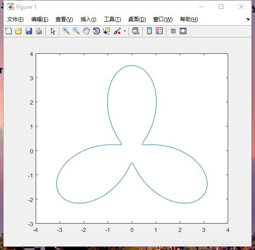Open the 工具(T) menu
255x250 pixels.
[112, 19]
